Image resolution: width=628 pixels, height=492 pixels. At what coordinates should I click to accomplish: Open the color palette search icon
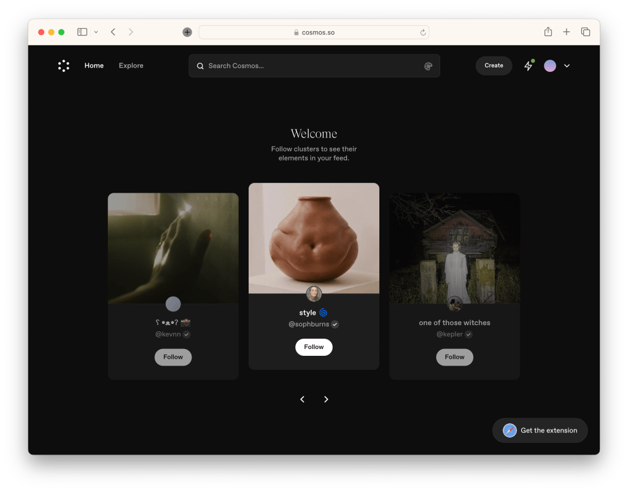(428, 66)
